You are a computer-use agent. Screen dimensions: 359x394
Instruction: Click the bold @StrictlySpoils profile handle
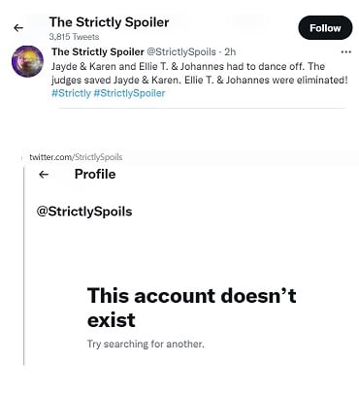84,212
